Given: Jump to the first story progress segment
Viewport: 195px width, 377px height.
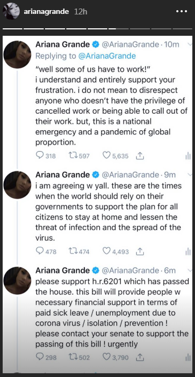Looking at the screenshot, I should click(x=12, y=29).
